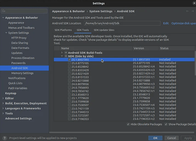Viewport: 196px width, 141px height.
Task: Uncheck NDK version 25.1.8937393
Action: click(x=69, y=59)
